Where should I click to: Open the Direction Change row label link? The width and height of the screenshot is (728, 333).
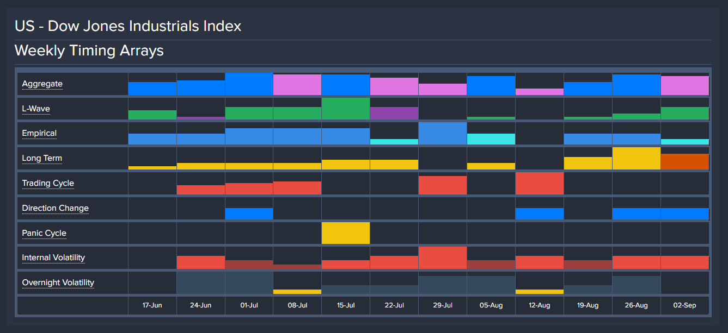(55, 208)
